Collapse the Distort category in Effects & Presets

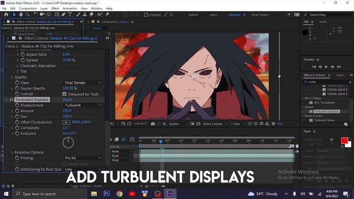pyautogui.click(x=303, y=107)
